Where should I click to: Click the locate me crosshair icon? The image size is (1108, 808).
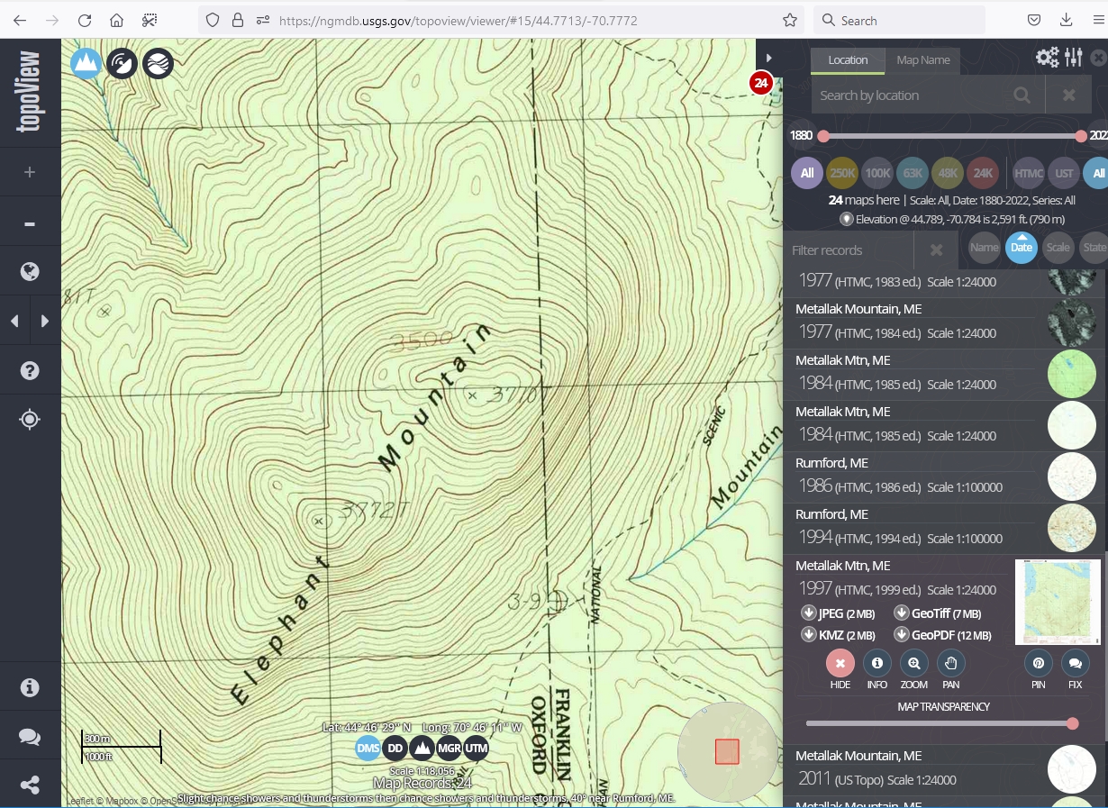[x=30, y=420]
